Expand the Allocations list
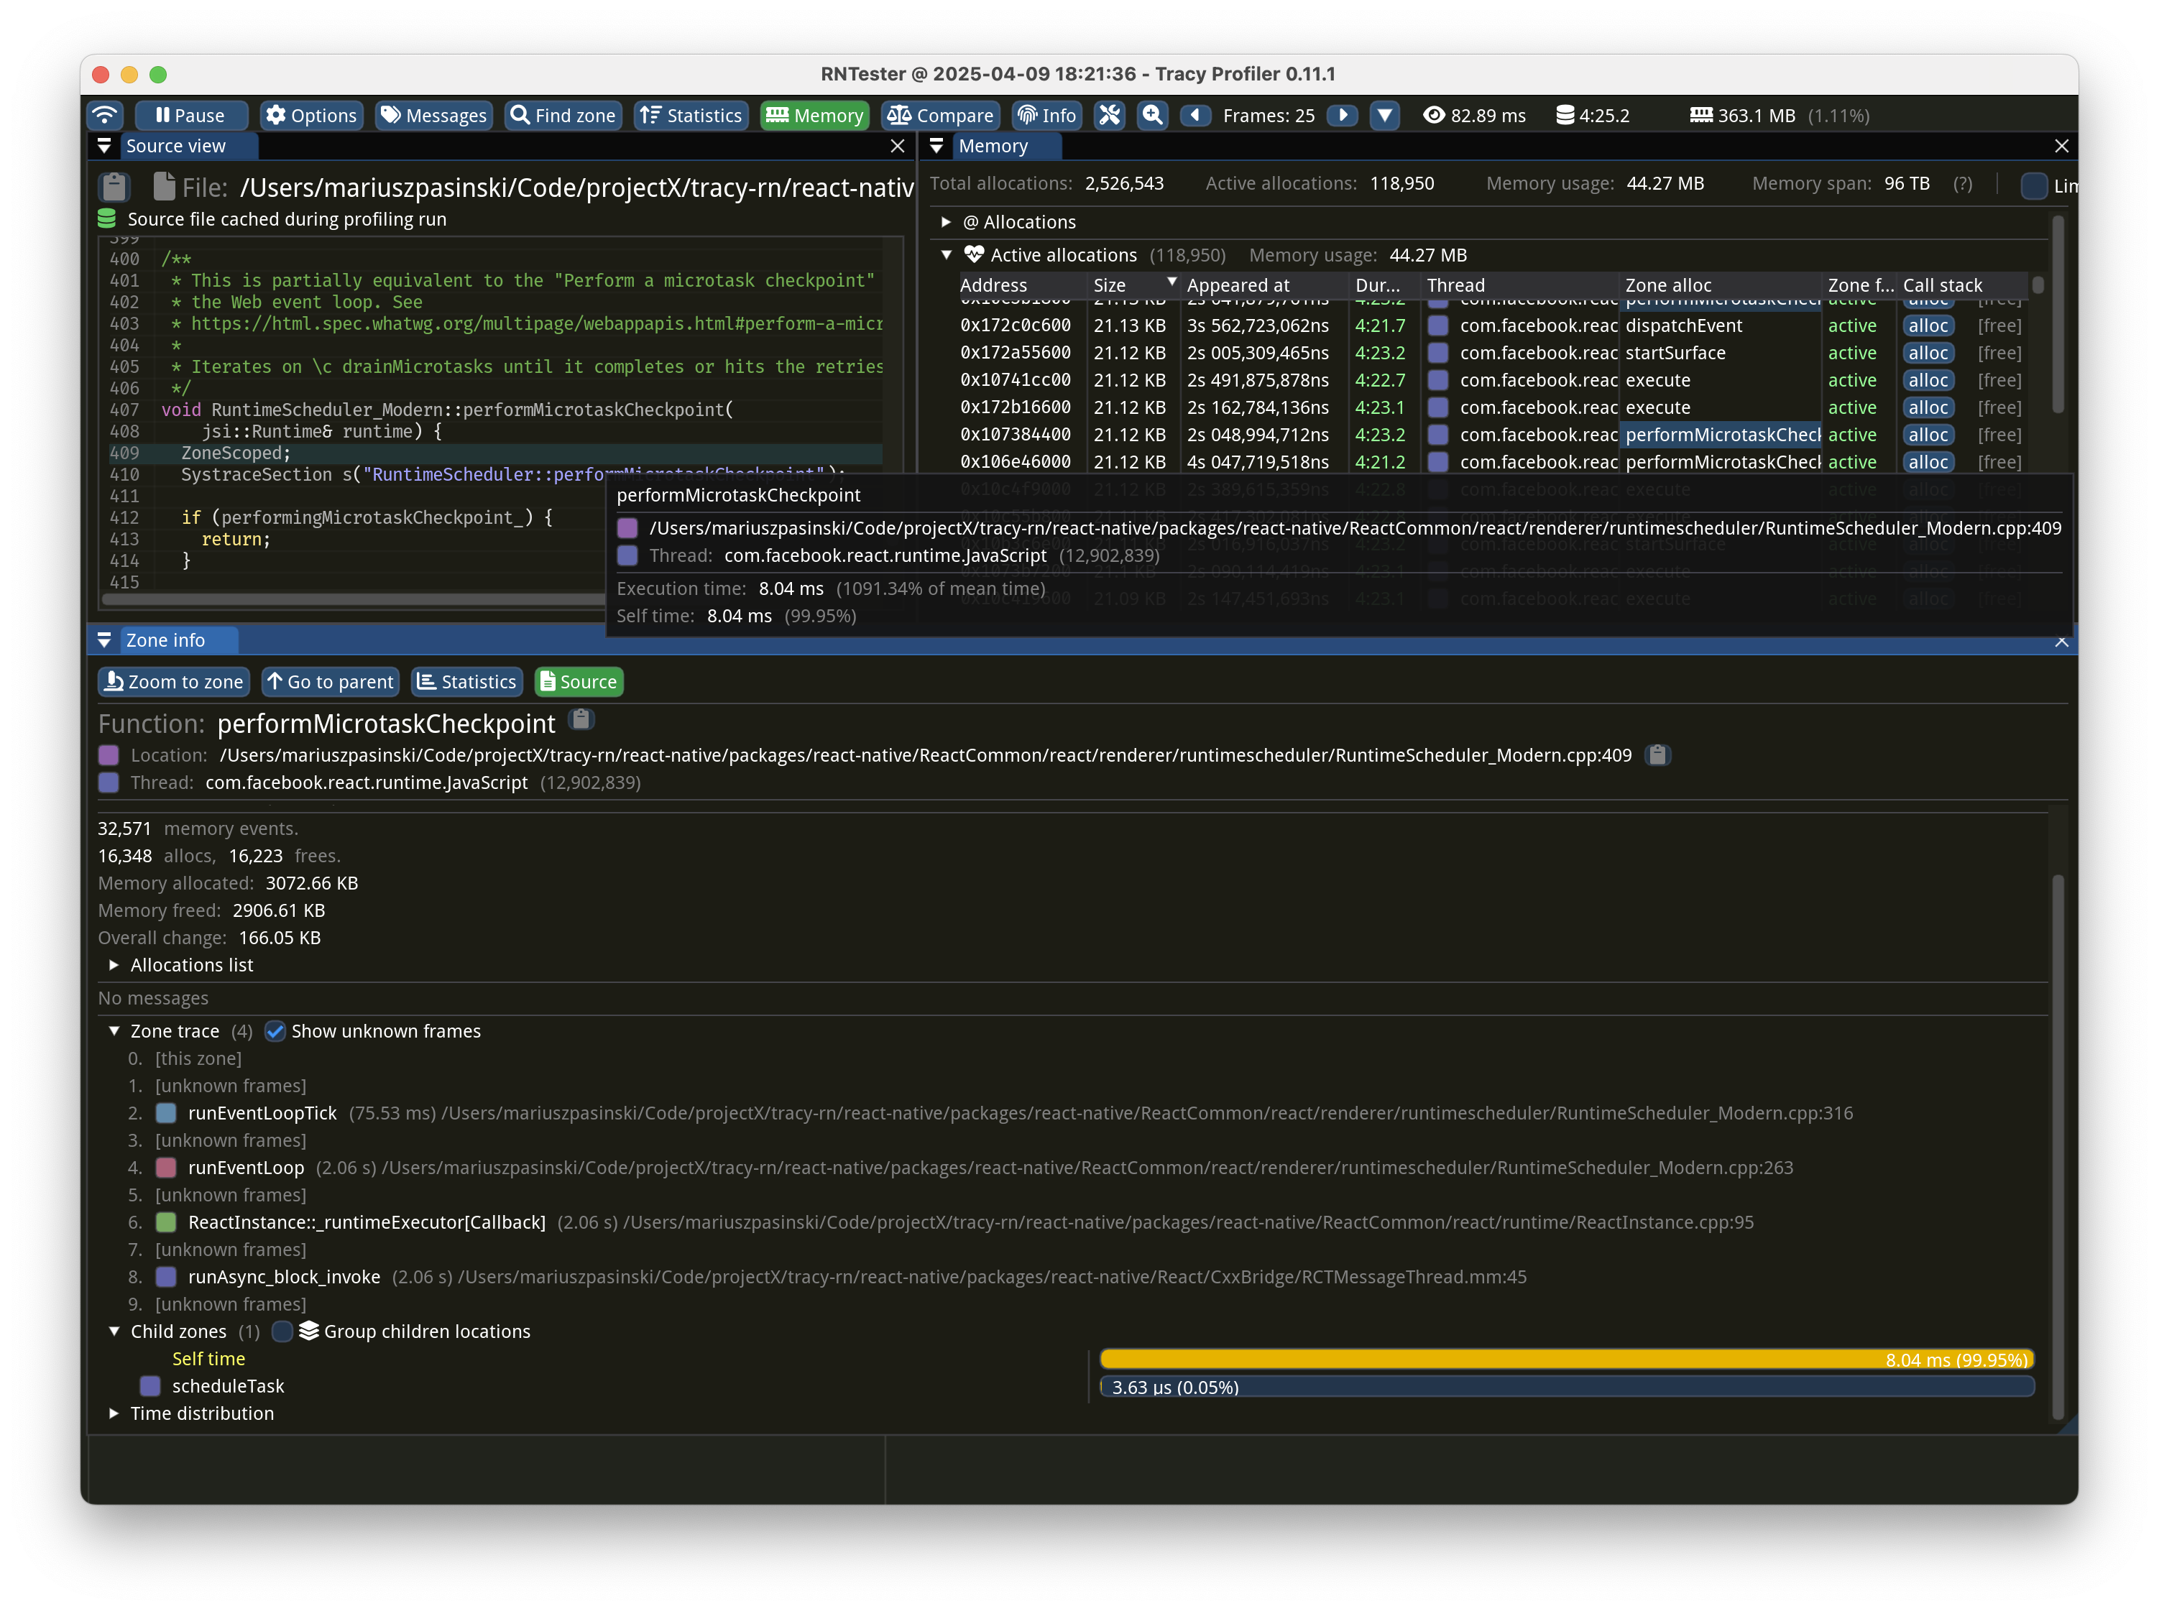This screenshot has height=1611, width=2159. coord(114,964)
